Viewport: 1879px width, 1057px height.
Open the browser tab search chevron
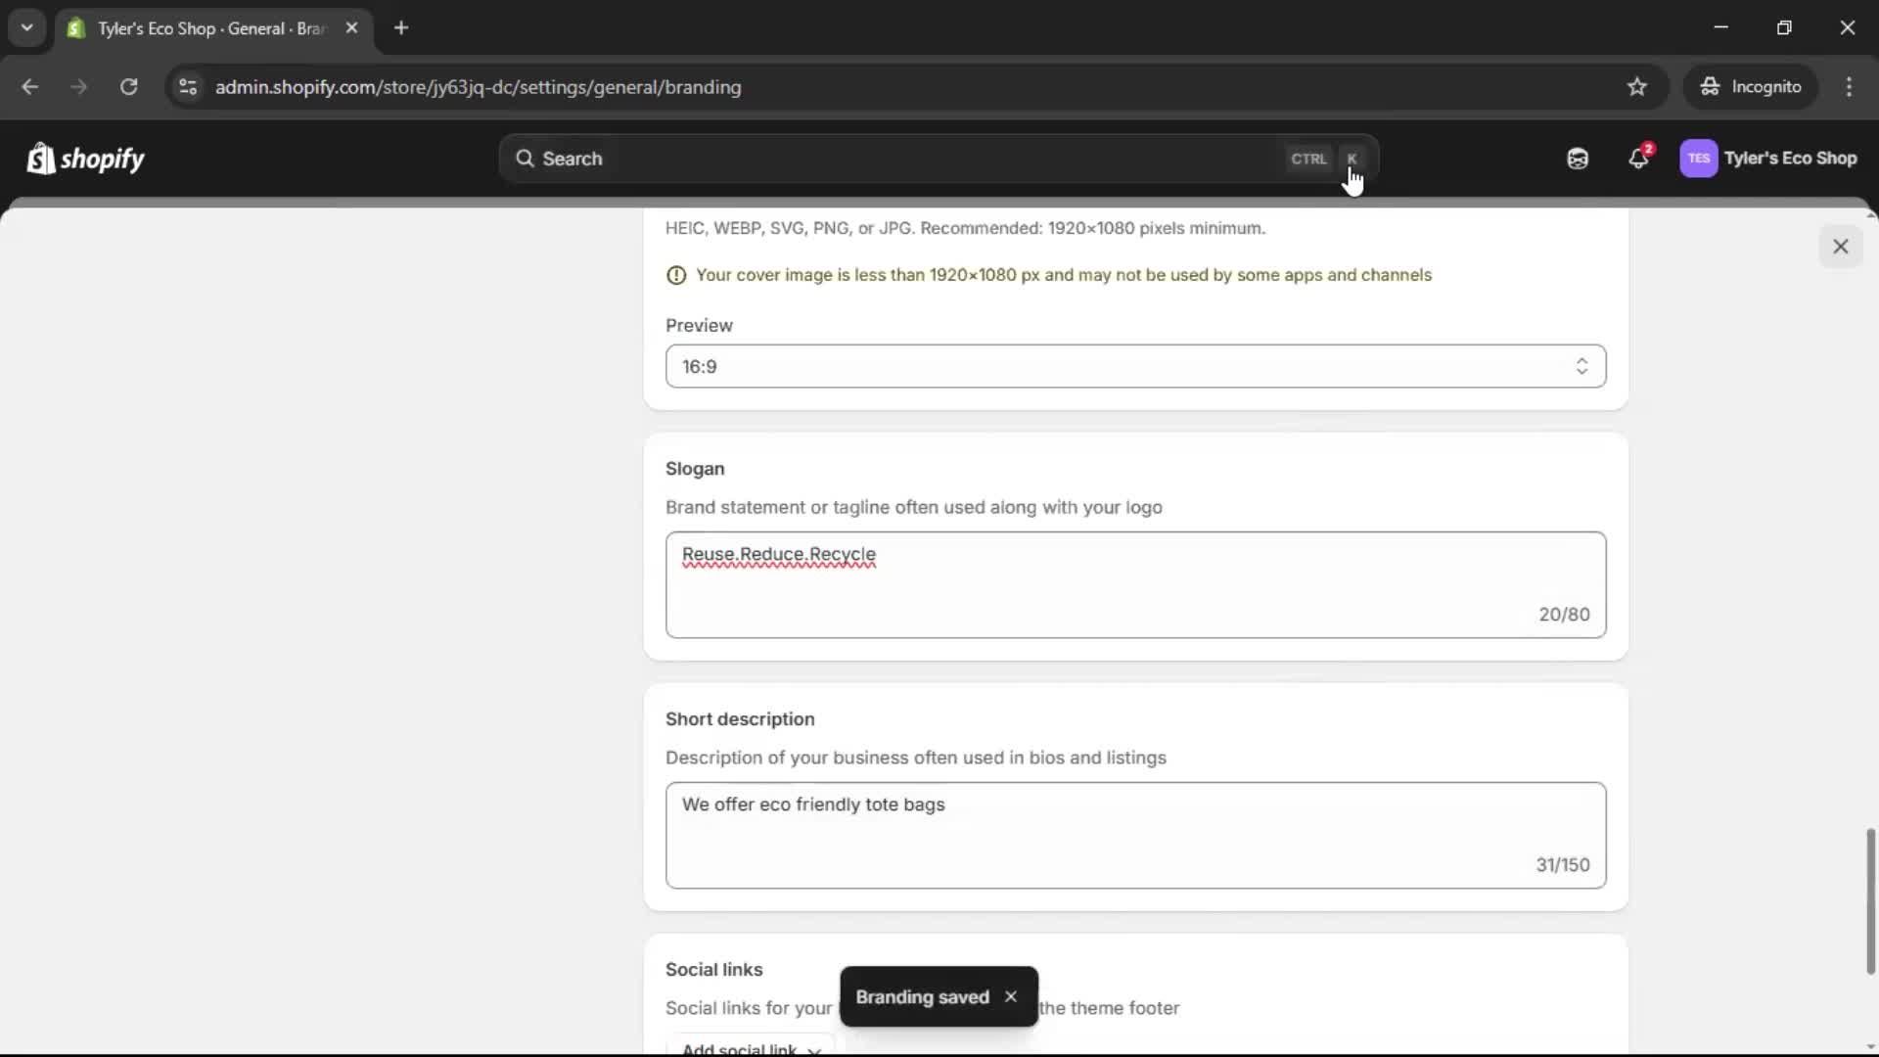pyautogui.click(x=26, y=27)
